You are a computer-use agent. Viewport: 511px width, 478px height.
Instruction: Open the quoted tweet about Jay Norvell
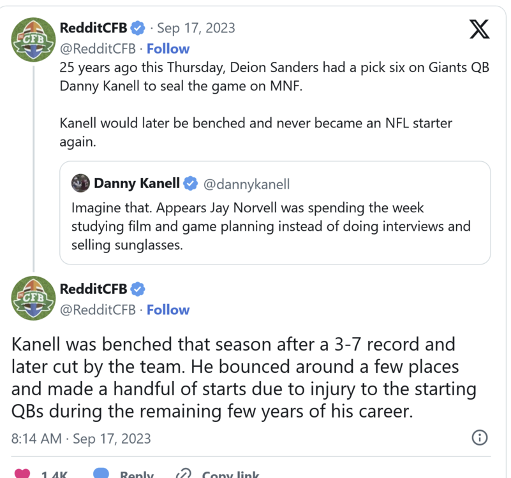point(274,226)
